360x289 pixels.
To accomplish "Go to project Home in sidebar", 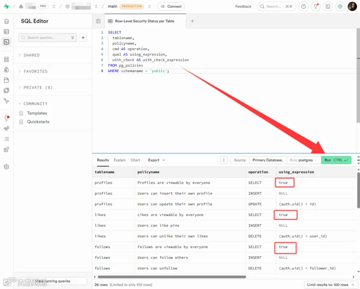I will 7,21.
